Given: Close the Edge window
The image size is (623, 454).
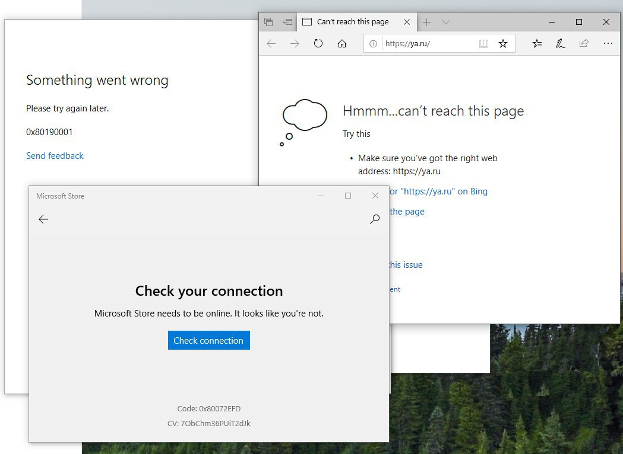Looking at the screenshot, I should coord(606,22).
